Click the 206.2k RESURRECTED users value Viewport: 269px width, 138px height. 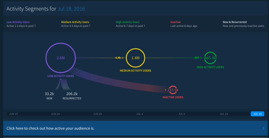[72, 94]
